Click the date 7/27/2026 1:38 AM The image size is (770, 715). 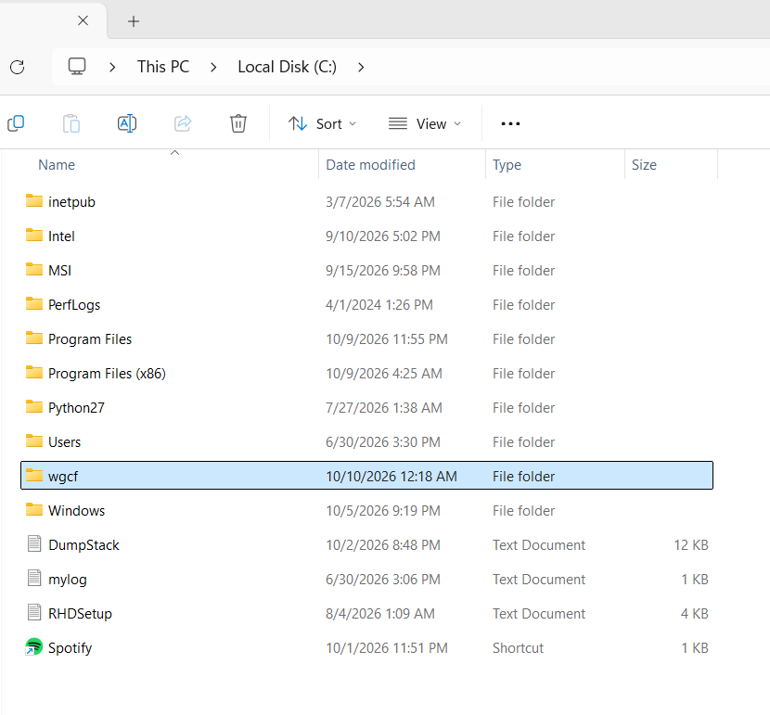384,408
